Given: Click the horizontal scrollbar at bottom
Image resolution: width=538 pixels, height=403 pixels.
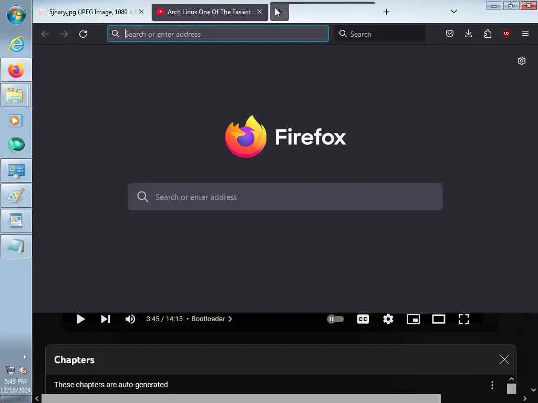Looking at the screenshot, I should point(241,399).
